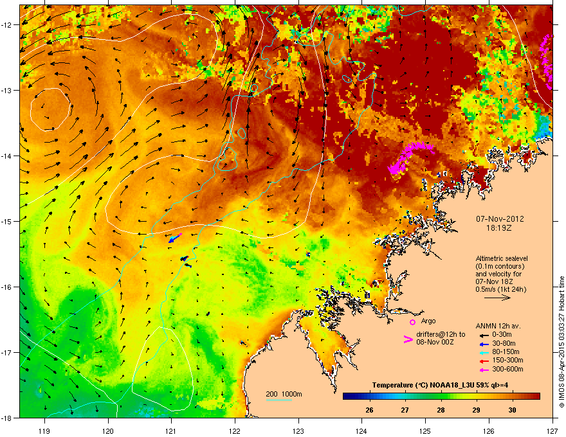This screenshot has width=566, height=437.
Task: Click the '123' longitude axis label
Action: coord(298,431)
